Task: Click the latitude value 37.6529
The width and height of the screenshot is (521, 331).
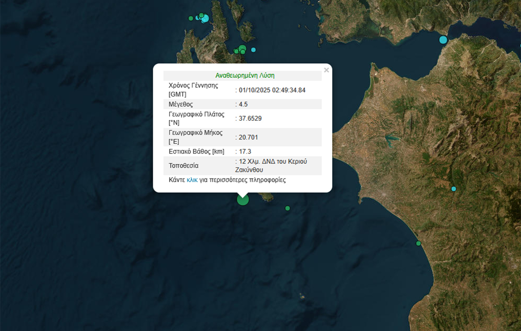Action: click(x=250, y=119)
